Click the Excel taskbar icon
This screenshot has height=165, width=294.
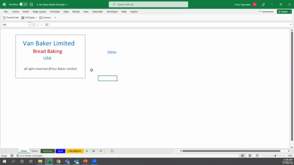click(x=49, y=161)
